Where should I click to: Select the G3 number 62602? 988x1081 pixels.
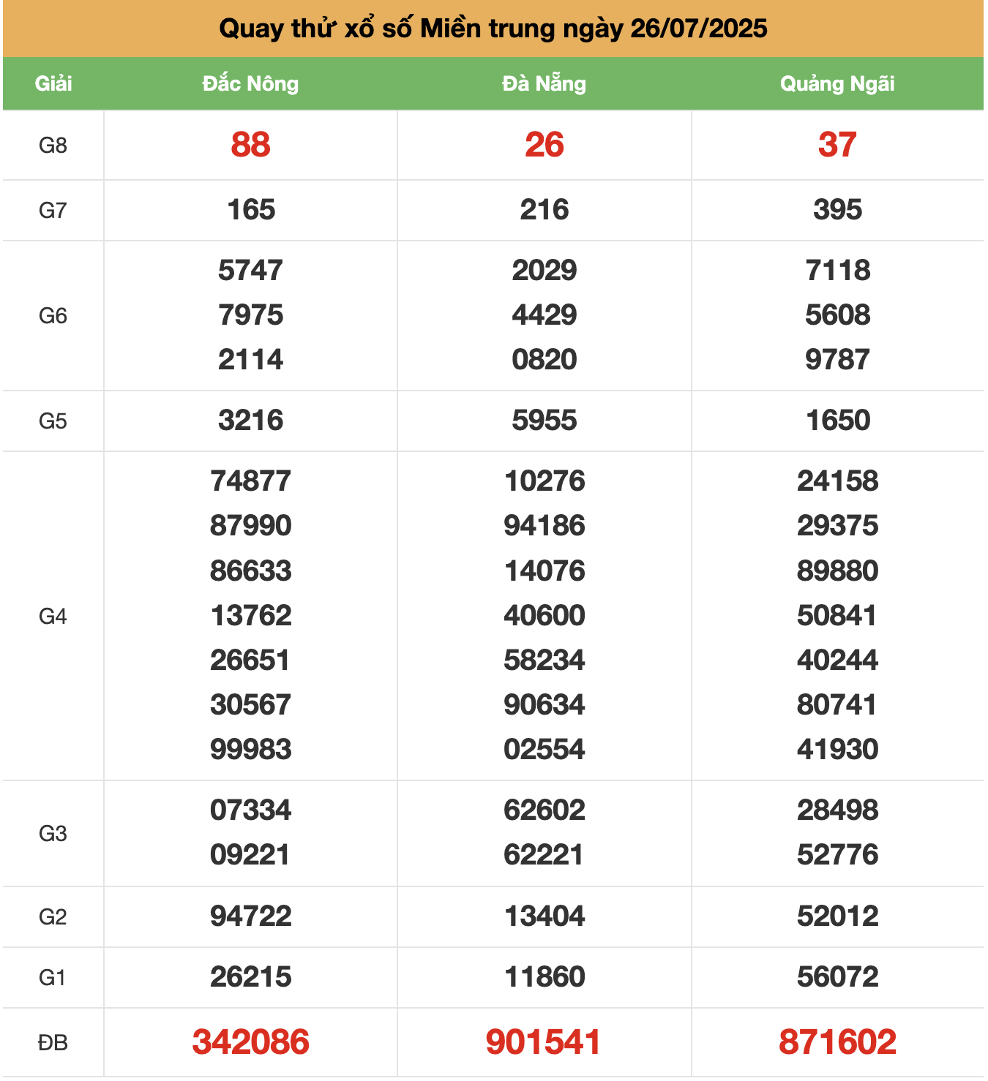544,810
